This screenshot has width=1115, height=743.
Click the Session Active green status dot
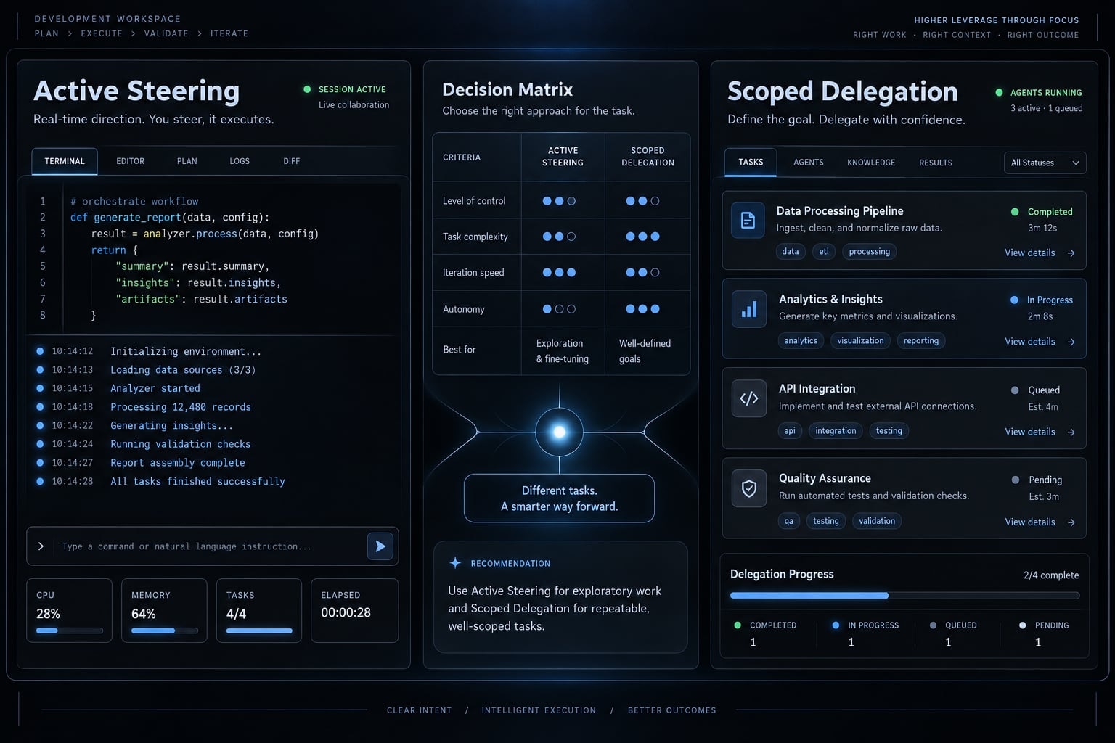pos(307,89)
